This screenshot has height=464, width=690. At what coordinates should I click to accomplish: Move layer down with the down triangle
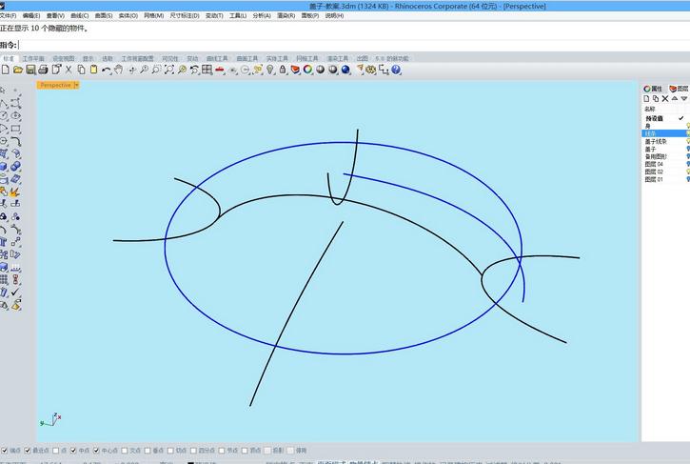point(684,98)
